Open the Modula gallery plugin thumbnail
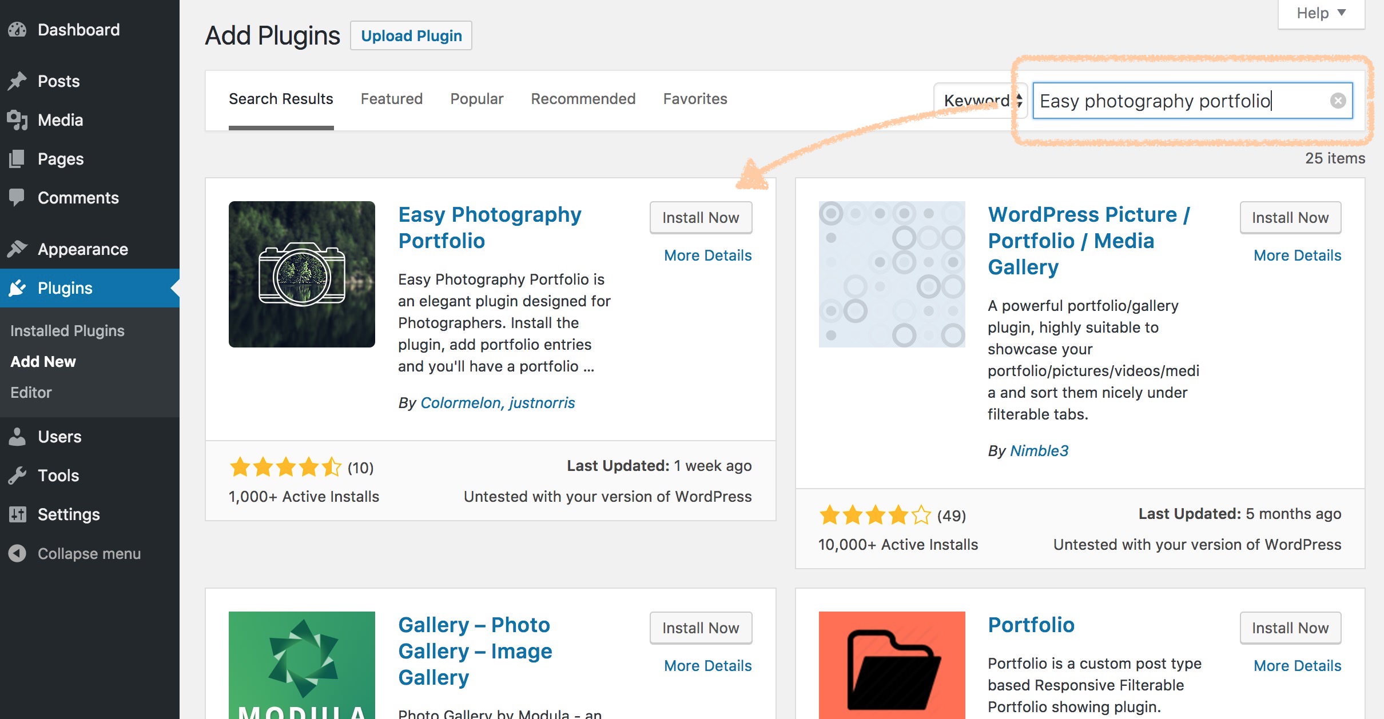This screenshot has width=1384, height=719. pyautogui.click(x=302, y=665)
